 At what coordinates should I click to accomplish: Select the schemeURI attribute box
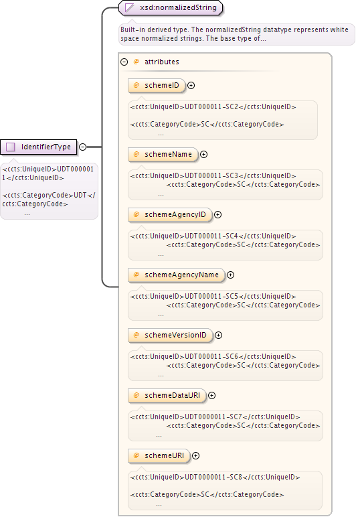[x=159, y=455]
